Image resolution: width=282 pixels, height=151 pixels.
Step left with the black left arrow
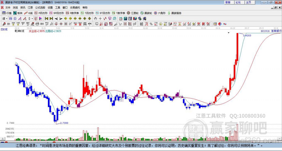pyautogui.click(x=56, y=19)
